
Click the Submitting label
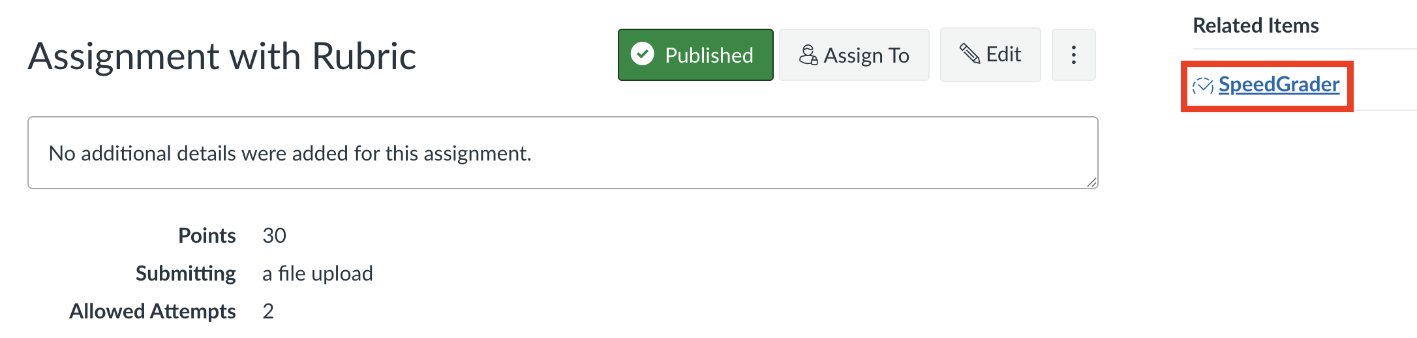[185, 273]
